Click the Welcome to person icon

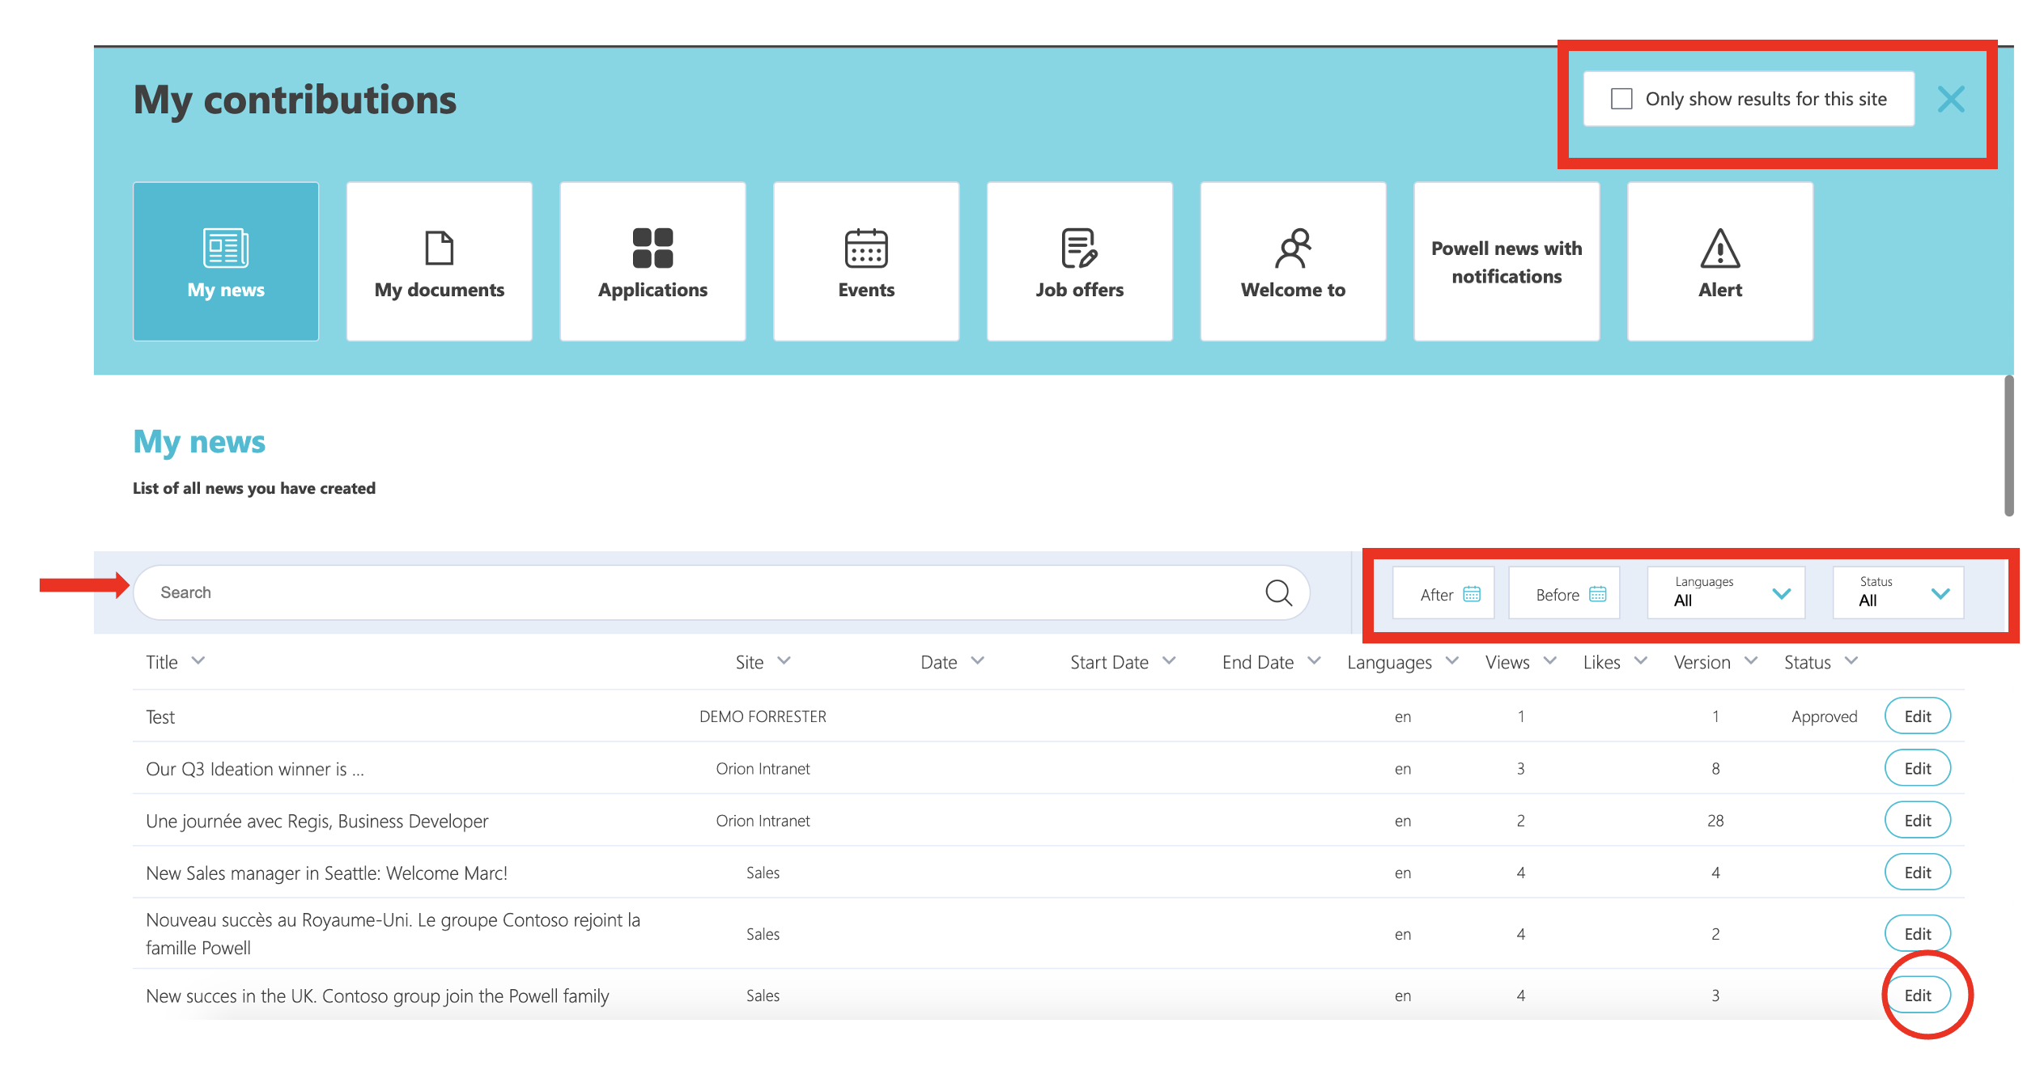pyautogui.click(x=1293, y=248)
